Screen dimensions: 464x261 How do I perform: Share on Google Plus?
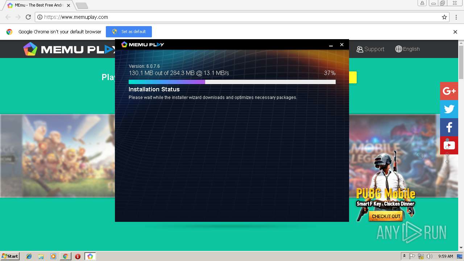point(449,91)
